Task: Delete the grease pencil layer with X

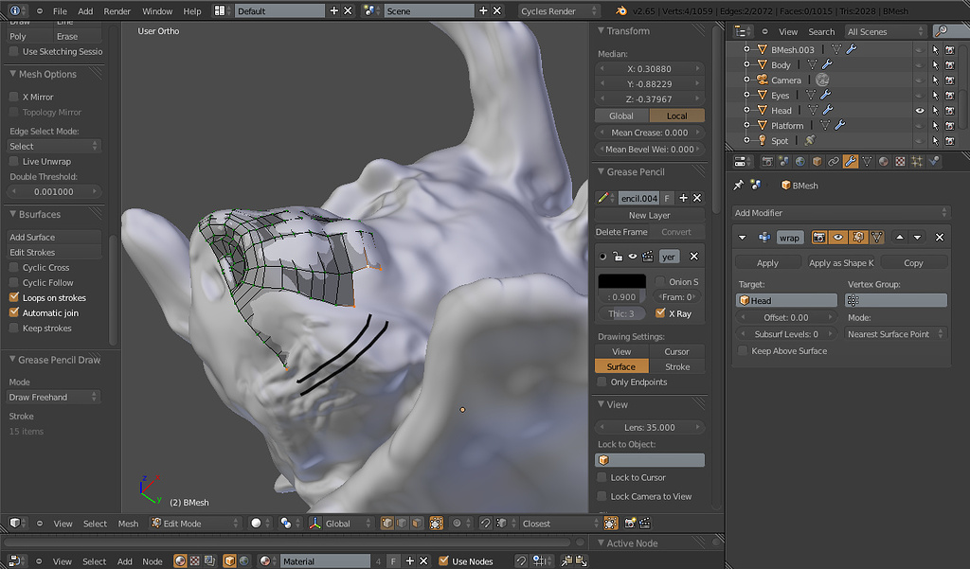Action: 694,256
